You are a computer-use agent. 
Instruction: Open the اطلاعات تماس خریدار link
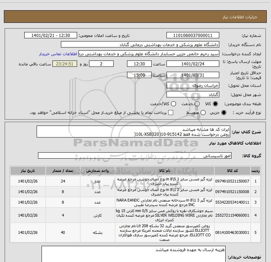pyautogui.click(x=58, y=54)
